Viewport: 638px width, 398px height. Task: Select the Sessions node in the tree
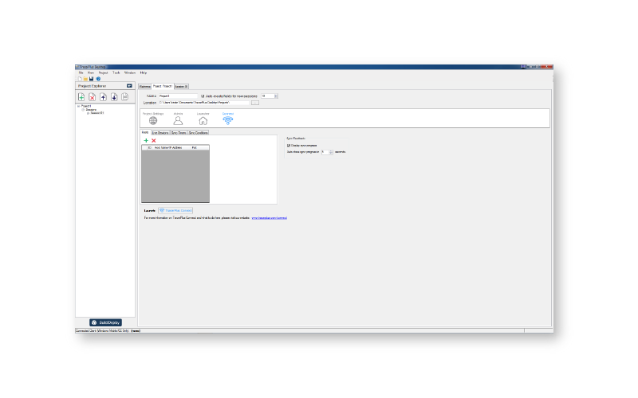pyautogui.click(x=91, y=110)
